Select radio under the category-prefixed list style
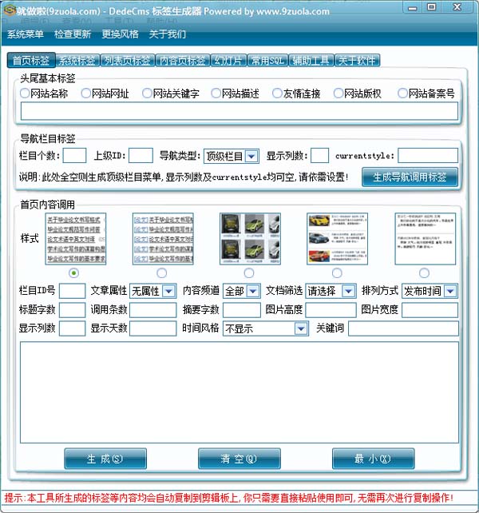The image size is (479, 513). pyautogui.click(x=161, y=272)
